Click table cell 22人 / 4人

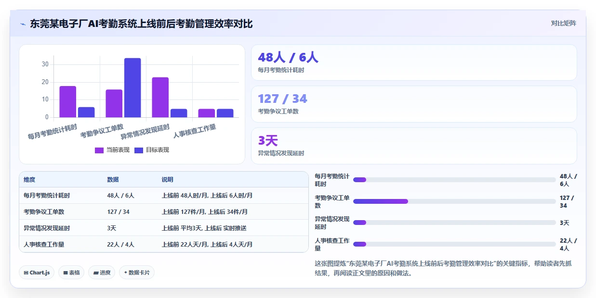(120, 244)
